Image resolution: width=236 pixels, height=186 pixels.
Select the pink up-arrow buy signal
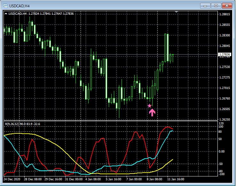pos(152,112)
